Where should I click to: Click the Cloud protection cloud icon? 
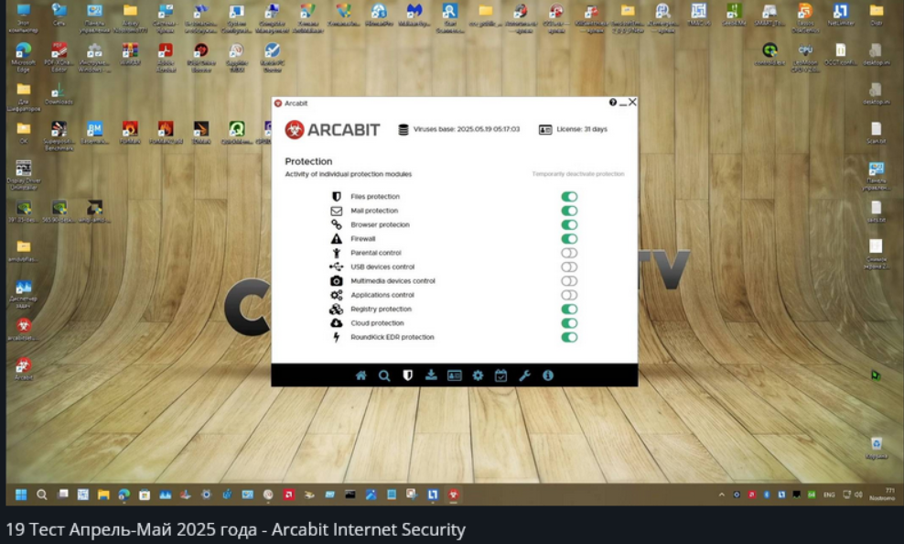pyautogui.click(x=336, y=323)
